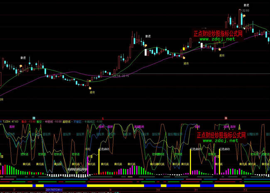270x193 pixels.
Task: Click the hand icon under the leftmost 断进 label
Action: 21,65
